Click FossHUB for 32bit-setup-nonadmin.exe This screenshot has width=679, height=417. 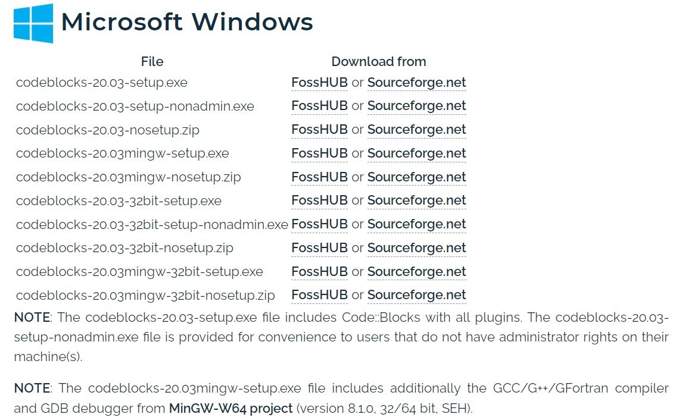(x=319, y=224)
